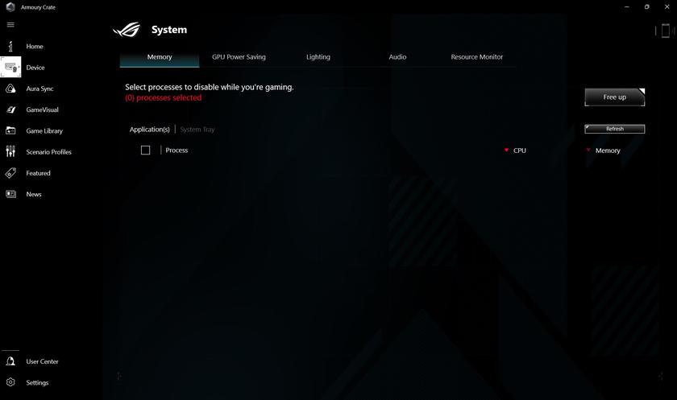677x400 pixels.
Task: Open the hamburger menu icon
Action: click(x=10, y=25)
